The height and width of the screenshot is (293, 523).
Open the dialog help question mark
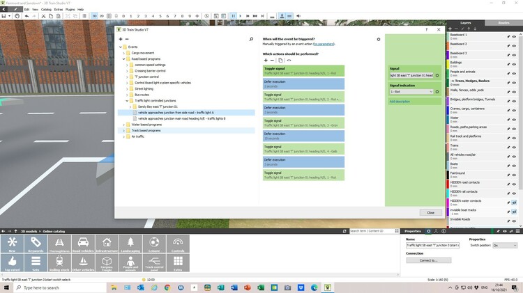(x=426, y=30)
